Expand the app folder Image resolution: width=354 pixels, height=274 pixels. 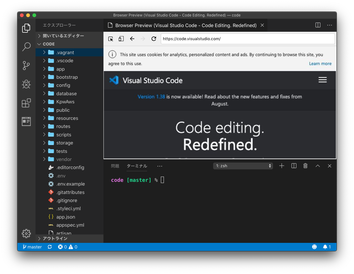[69, 69]
